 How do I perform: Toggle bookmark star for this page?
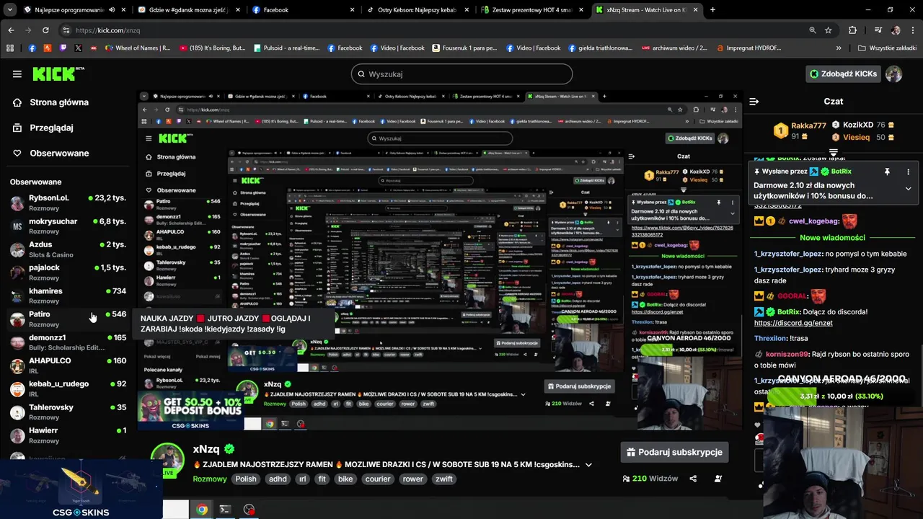point(829,30)
